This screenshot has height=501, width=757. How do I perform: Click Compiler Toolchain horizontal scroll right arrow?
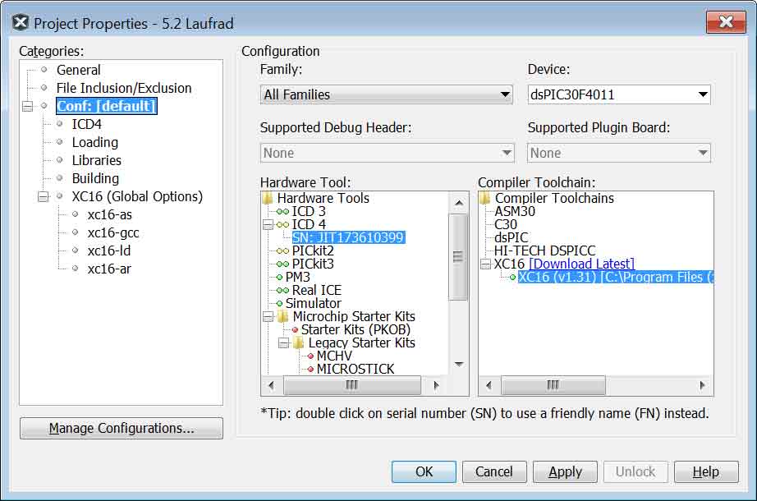(x=702, y=385)
